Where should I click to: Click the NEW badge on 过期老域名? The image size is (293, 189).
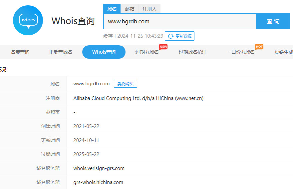163,47
